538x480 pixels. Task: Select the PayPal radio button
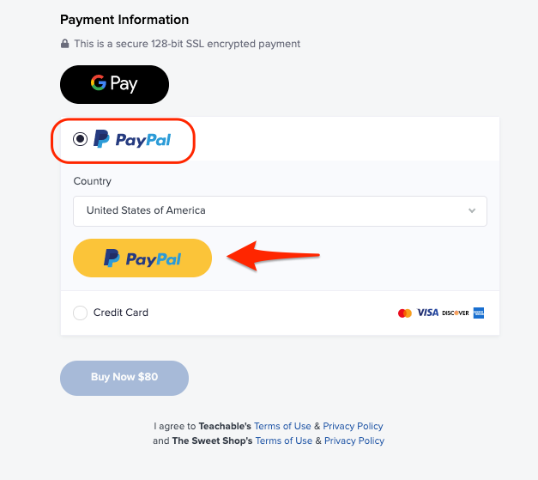80,139
